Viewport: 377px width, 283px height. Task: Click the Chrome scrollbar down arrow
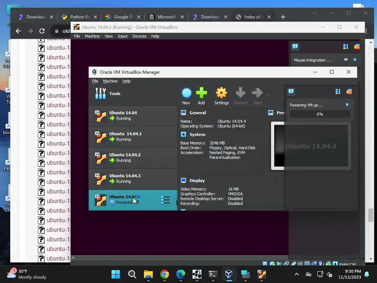click(371, 259)
